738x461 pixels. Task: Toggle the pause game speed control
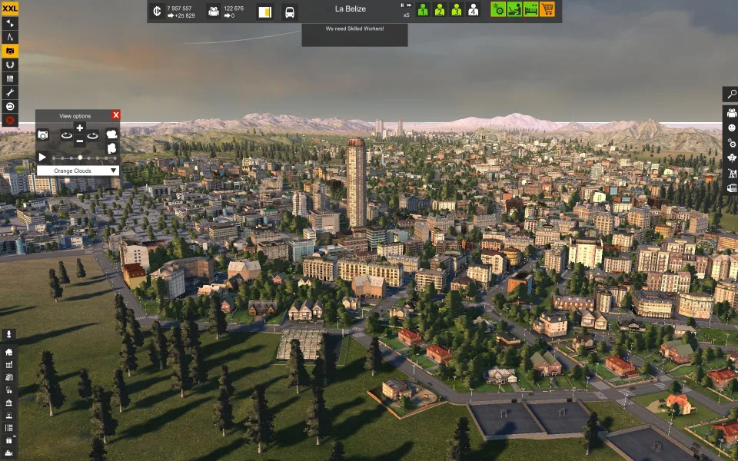pyautogui.click(x=401, y=5)
